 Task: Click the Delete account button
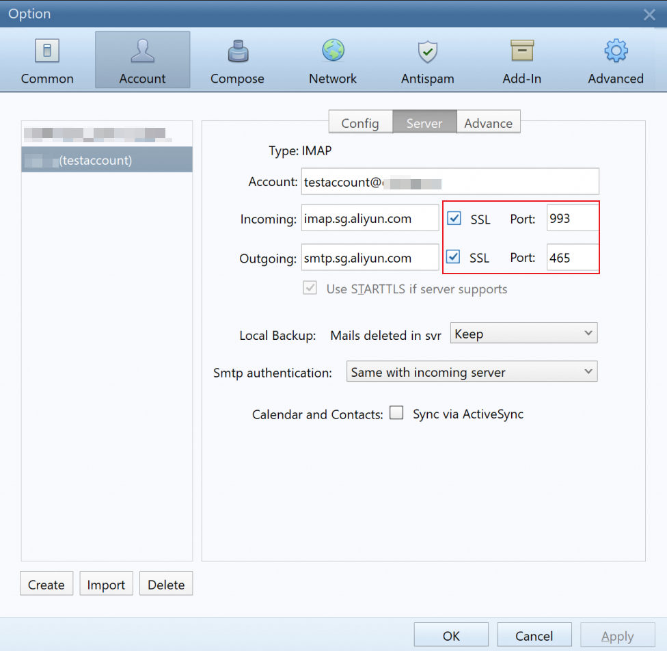pyautogui.click(x=166, y=584)
